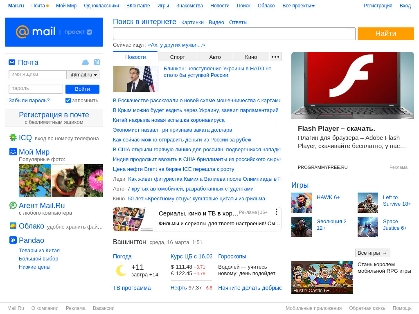Open ВКонтакте in top navigation
The height and width of the screenshot is (314, 419).
(x=138, y=6)
